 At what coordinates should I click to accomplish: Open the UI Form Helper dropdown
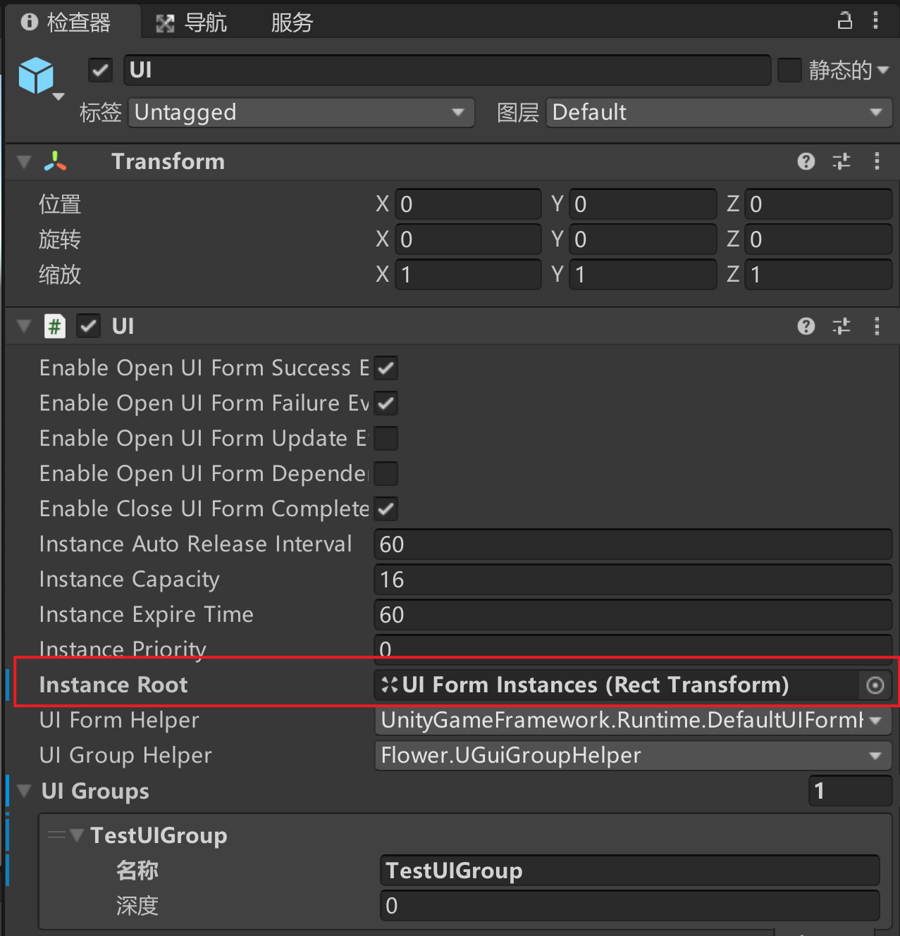pos(633,720)
